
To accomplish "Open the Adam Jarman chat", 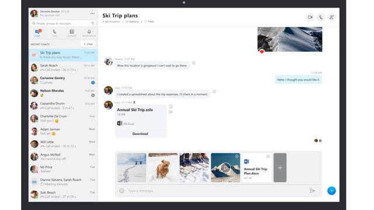I will pyautogui.click(x=63, y=131).
